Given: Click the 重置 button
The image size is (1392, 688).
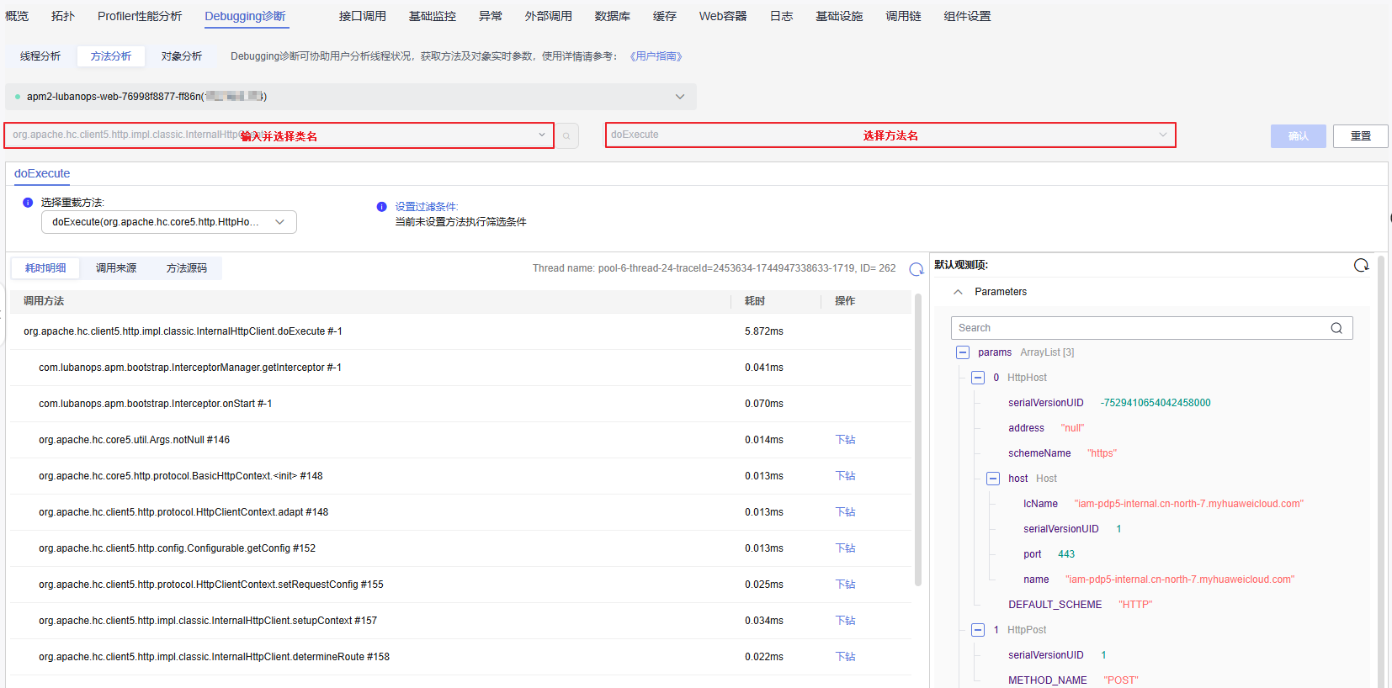Looking at the screenshot, I should [1361, 136].
